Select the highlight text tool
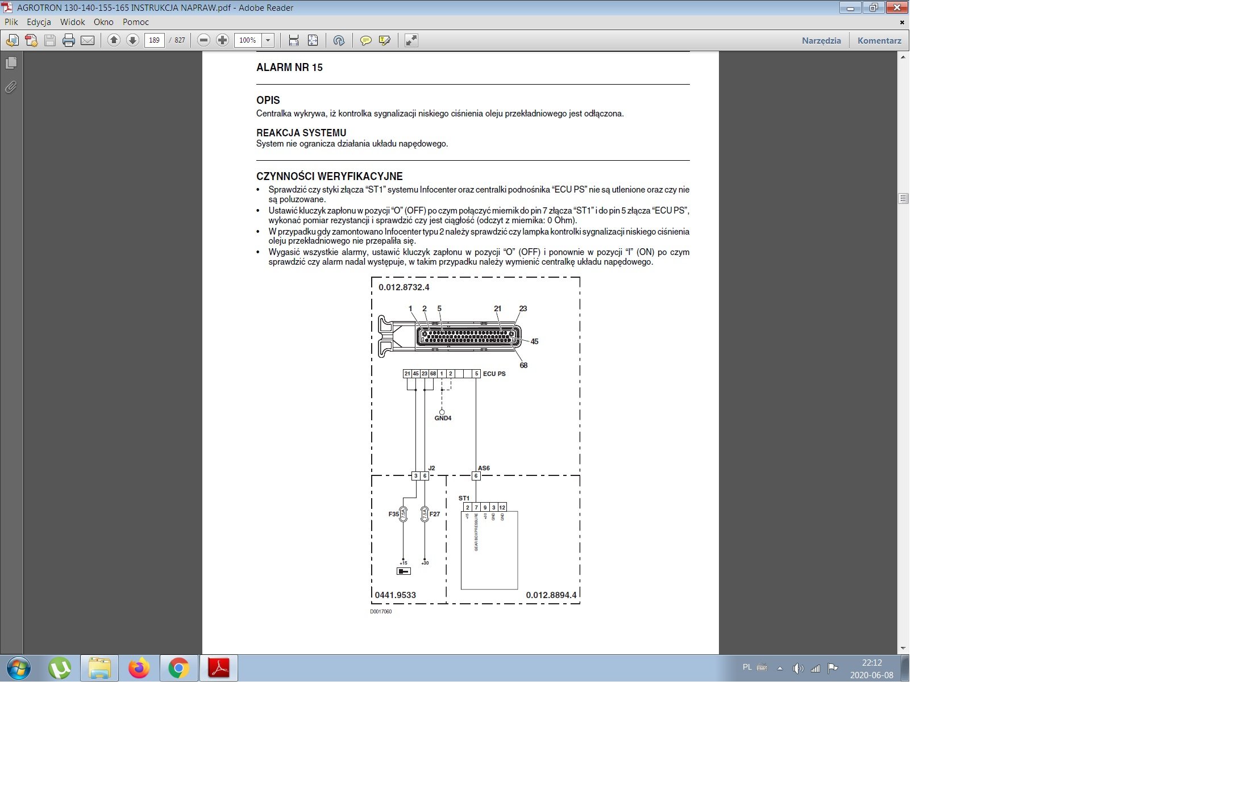The image size is (1252, 802). 385,40
